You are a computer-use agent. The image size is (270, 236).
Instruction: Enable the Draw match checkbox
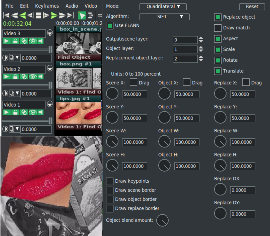[218, 28]
